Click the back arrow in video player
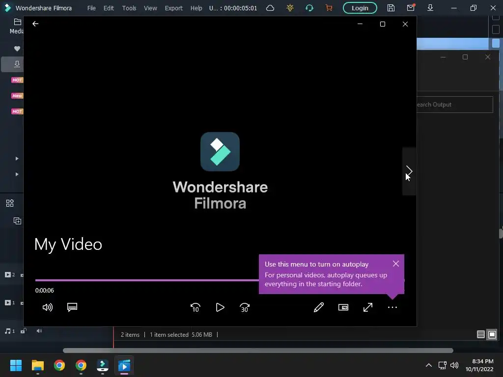503x377 pixels. pyautogui.click(x=35, y=24)
